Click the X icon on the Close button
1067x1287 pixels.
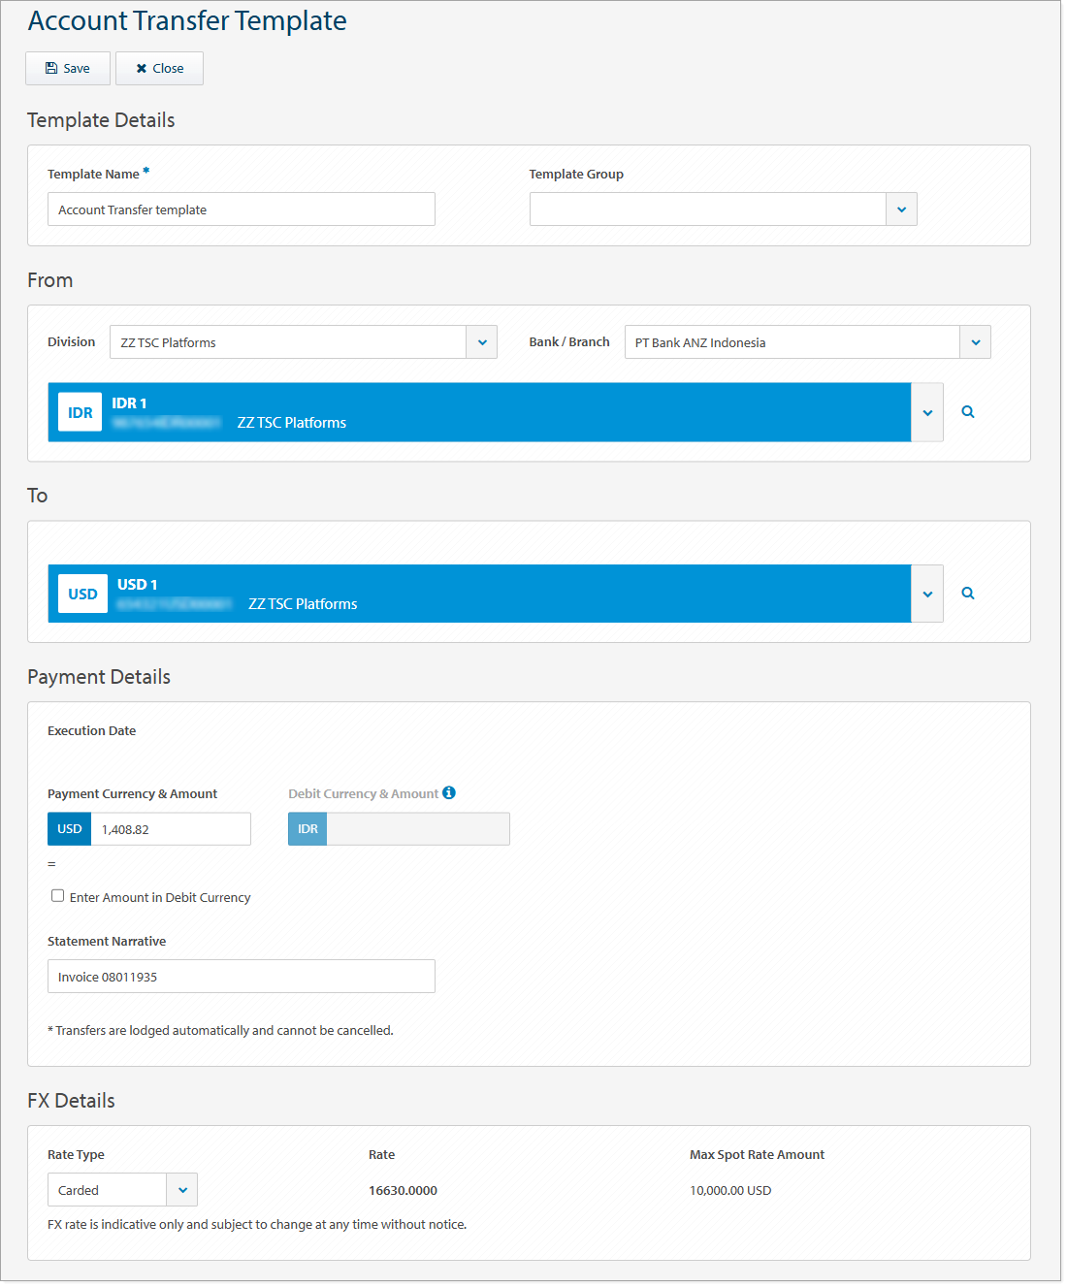142,68
